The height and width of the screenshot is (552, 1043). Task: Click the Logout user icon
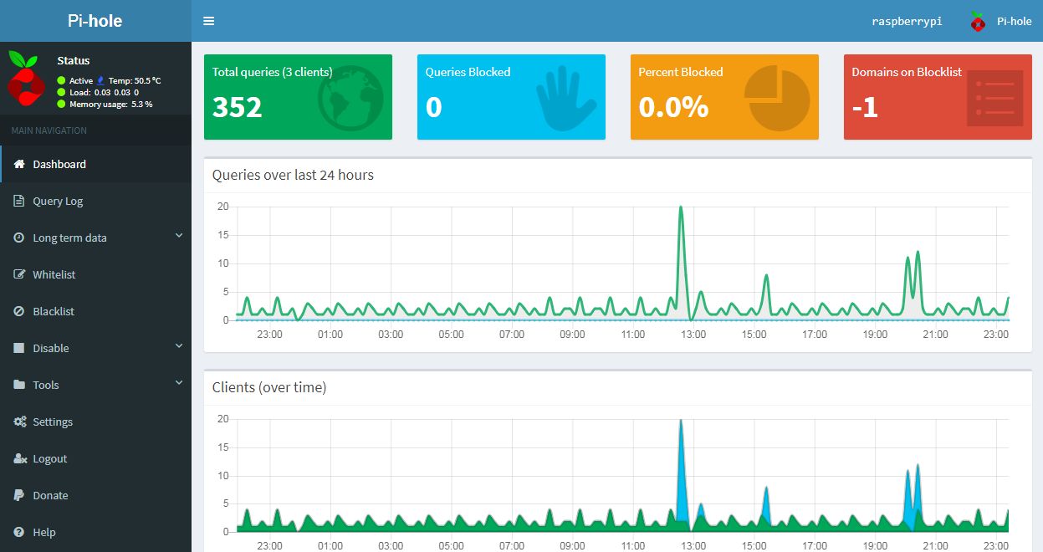tap(20, 458)
